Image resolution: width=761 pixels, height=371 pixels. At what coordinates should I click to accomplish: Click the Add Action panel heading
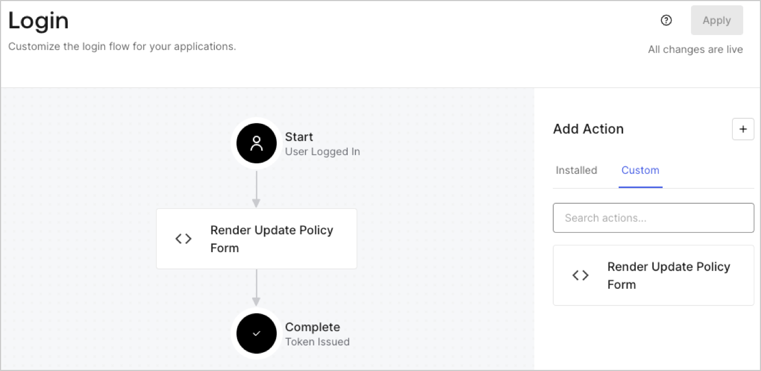588,129
